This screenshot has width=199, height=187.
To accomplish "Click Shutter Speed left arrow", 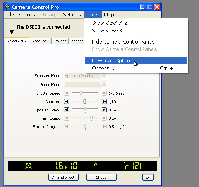I will click(x=66, y=93).
